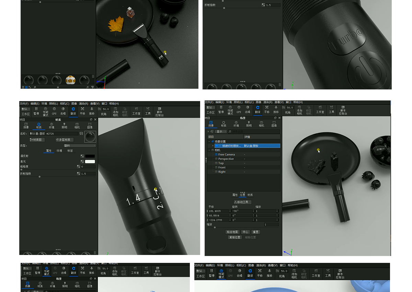The image size is (412, 292).
Task: Click the stepper arrows of the X 平移 field
Action: (x=230, y=211)
